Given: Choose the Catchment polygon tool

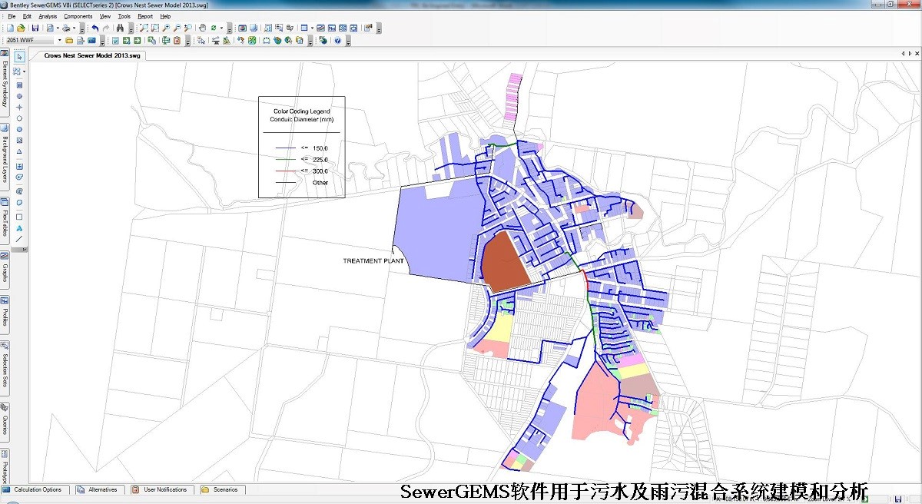Looking at the screenshot, I should pos(19,203).
